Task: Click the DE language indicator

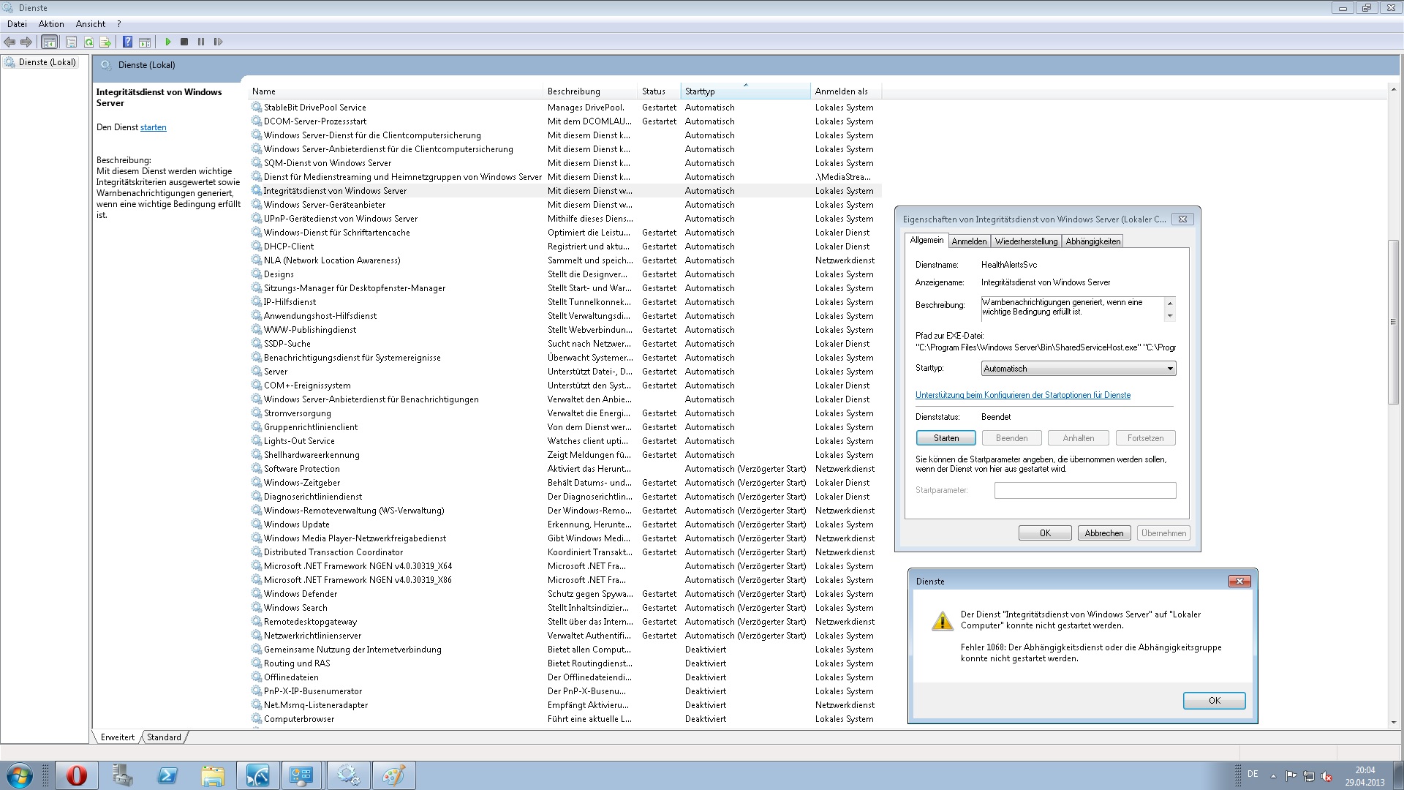Action: click(1253, 774)
